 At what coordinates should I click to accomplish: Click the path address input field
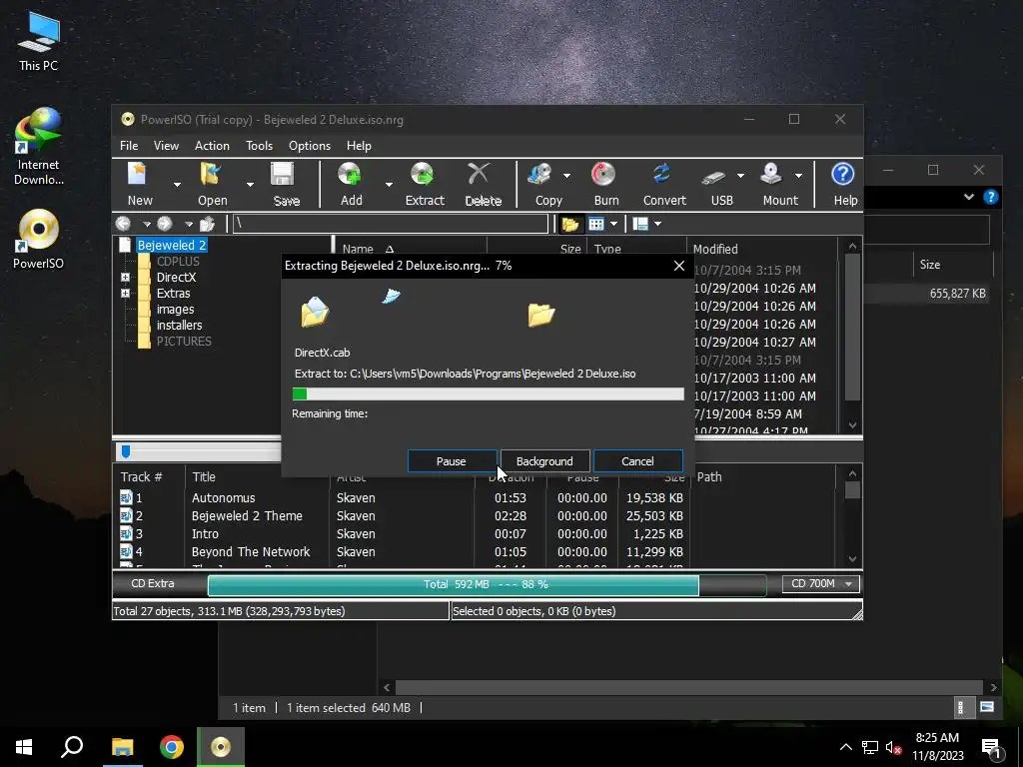click(x=391, y=224)
